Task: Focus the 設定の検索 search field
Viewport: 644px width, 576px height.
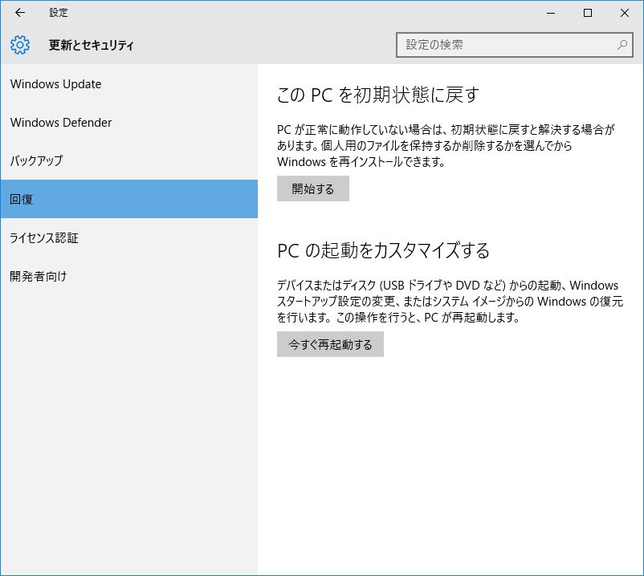Action: [x=506, y=45]
